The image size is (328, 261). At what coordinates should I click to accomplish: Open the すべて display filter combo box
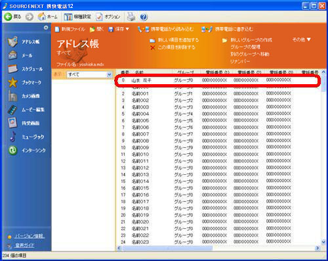point(89,74)
